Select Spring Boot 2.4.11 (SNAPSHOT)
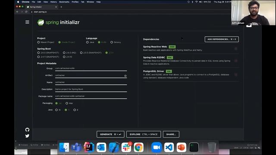This screenshot has height=155, width=276. (x=48, y=57)
